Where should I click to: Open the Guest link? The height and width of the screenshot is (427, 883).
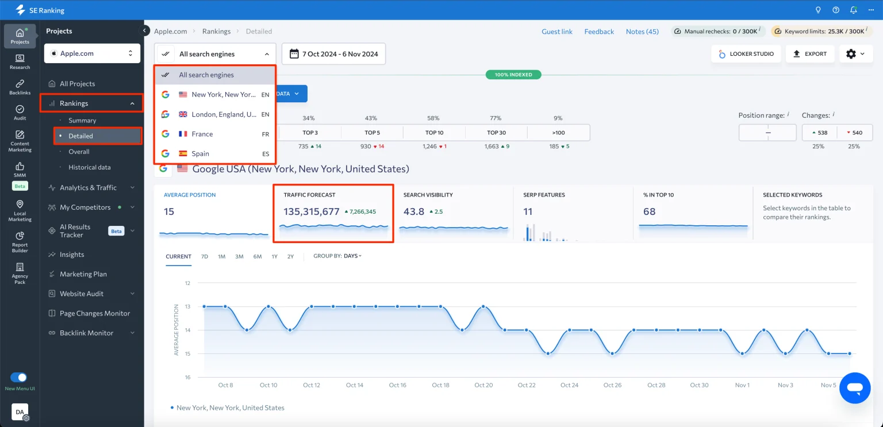click(x=556, y=32)
